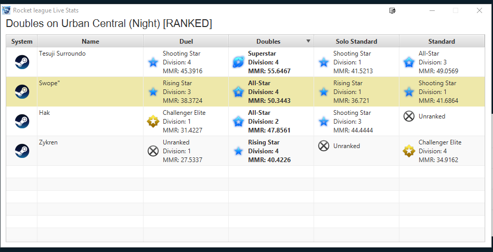Sort by the Solo Standard column header
This screenshot has width=493, height=252.
click(x=357, y=41)
